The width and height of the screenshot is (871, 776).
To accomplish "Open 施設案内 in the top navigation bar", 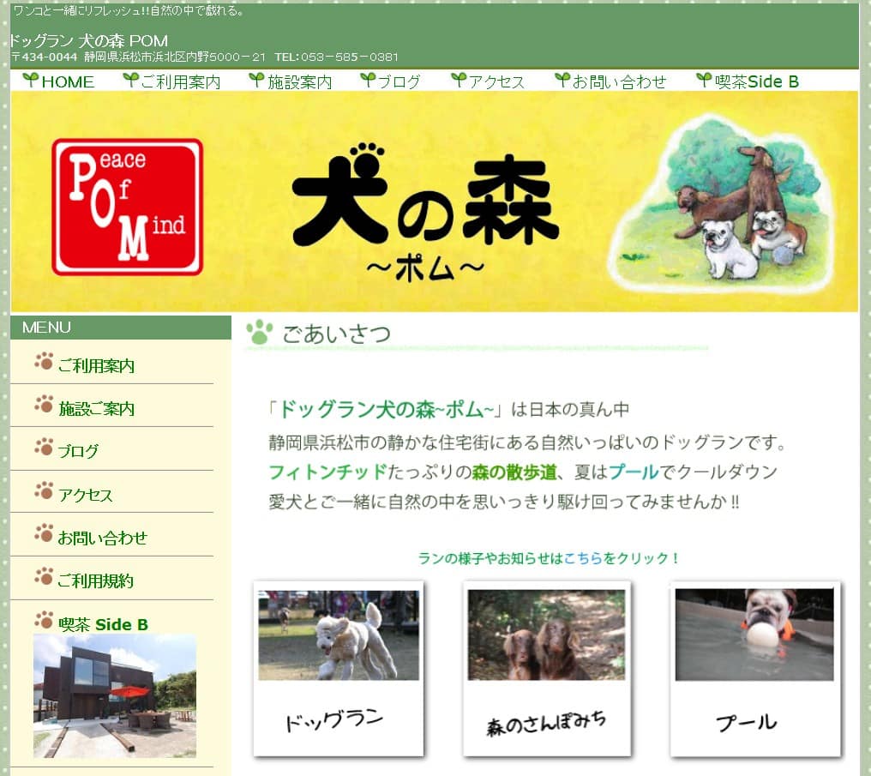I will tap(299, 82).
